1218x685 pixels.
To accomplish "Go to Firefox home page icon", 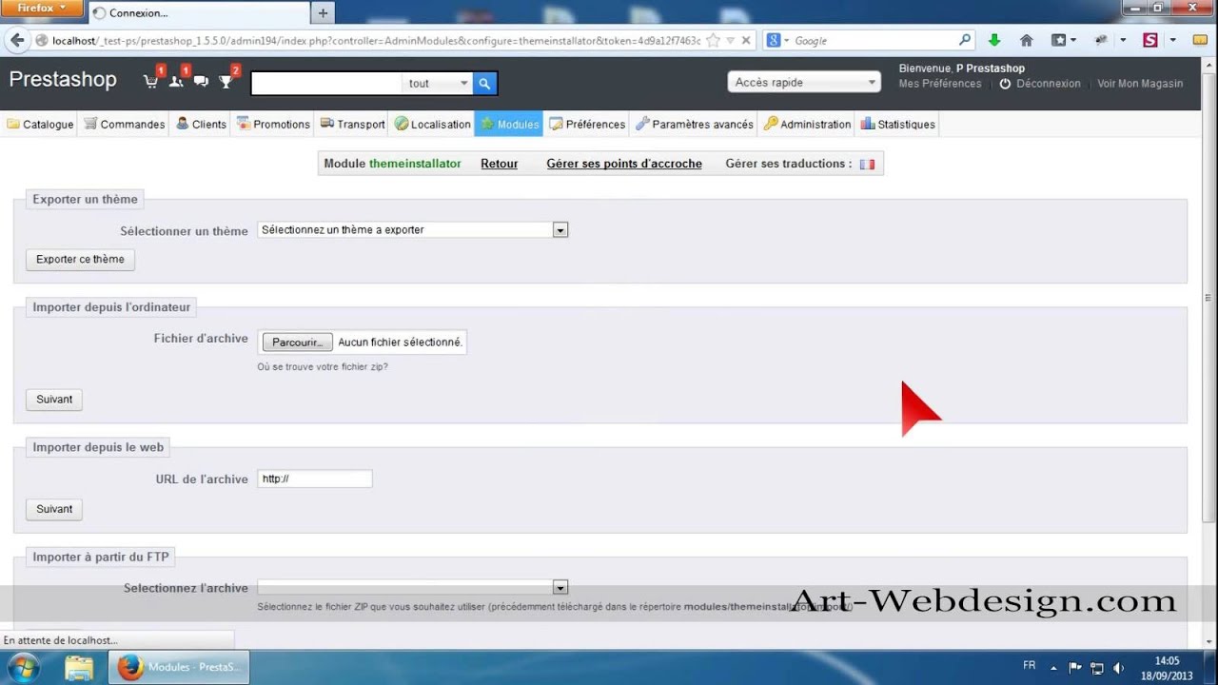I will pos(1026,41).
